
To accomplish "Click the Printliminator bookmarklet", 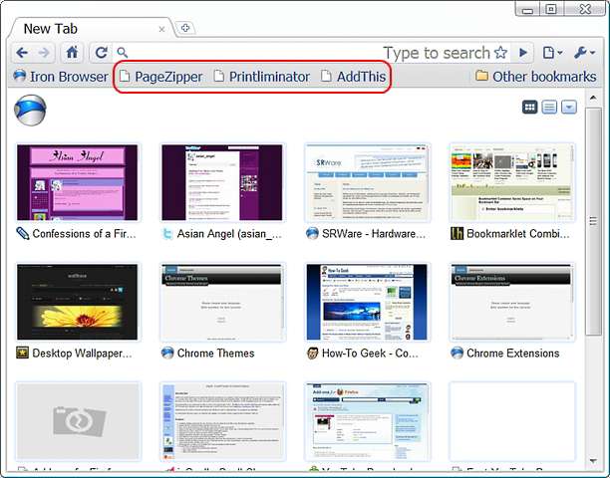I will [261, 77].
